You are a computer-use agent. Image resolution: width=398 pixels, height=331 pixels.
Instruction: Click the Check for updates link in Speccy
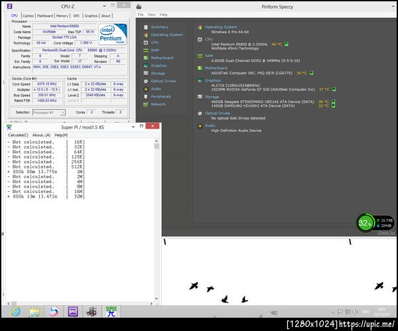click(387, 233)
